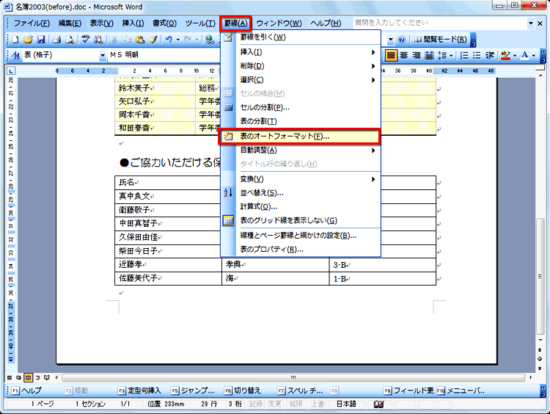Screen dimensions: 550x414
Task: Open the Word Help question mark icon
Action: pos(402,40)
